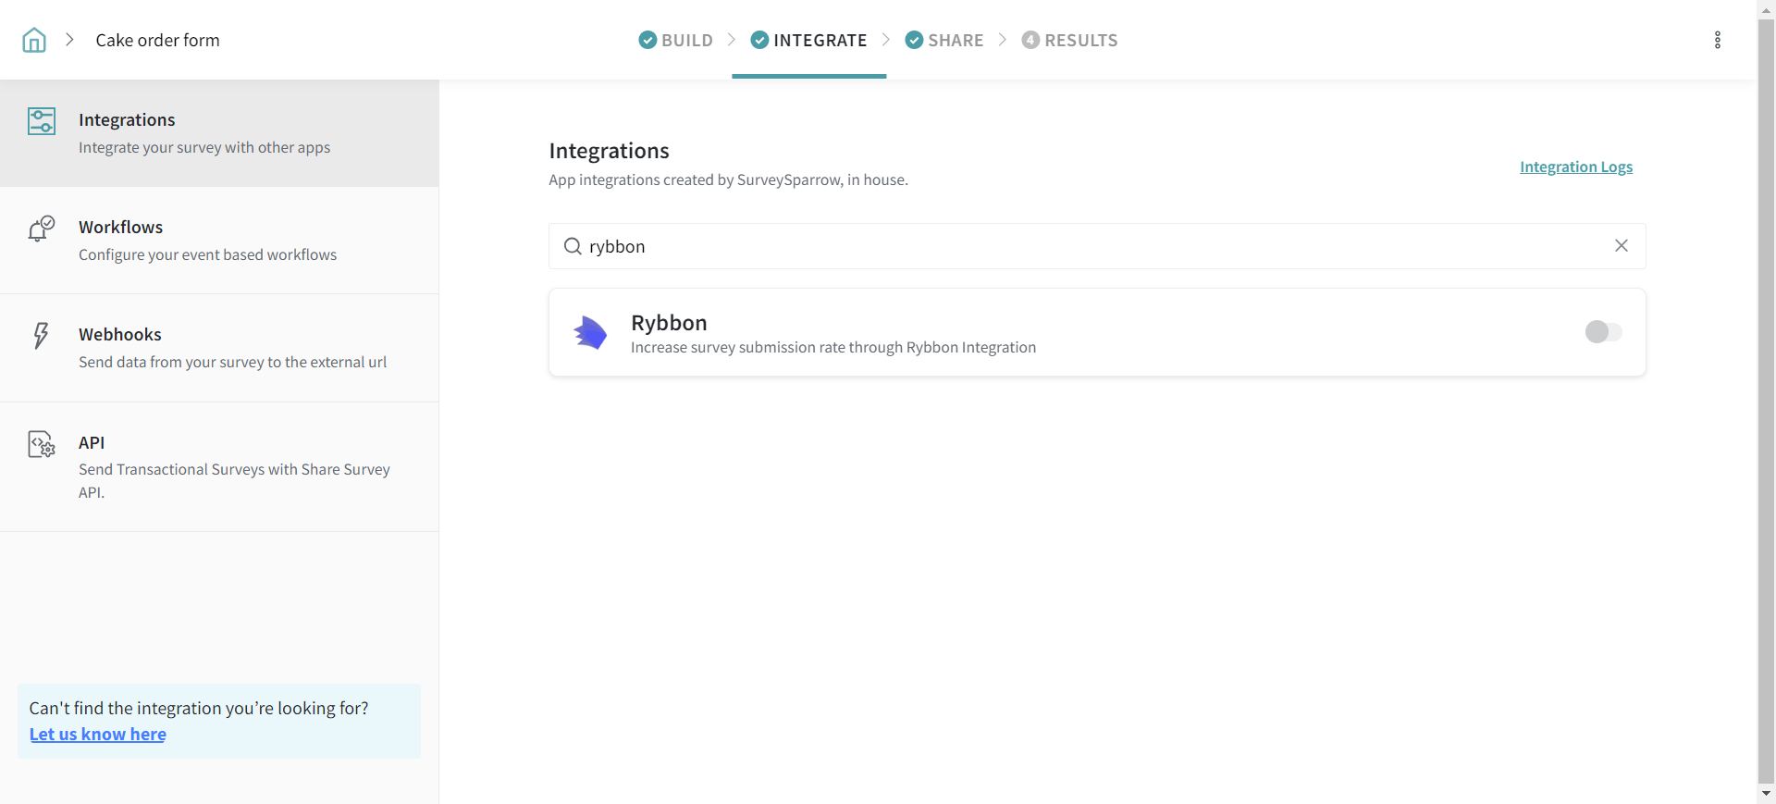
Task: Click the Workflows bell icon
Action: coord(42,229)
